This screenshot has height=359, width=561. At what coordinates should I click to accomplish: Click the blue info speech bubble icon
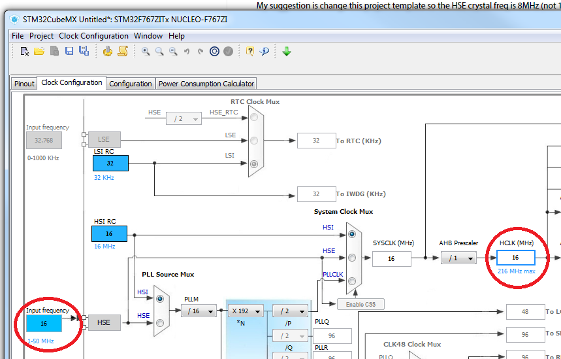264,52
